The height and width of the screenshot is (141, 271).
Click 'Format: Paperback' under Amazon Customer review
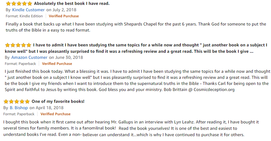click(x=20, y=64)
